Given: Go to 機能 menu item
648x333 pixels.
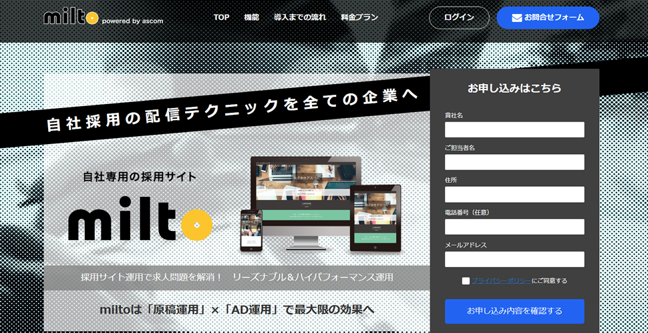Looking at the screenshot, I should (x=251, y=17).
